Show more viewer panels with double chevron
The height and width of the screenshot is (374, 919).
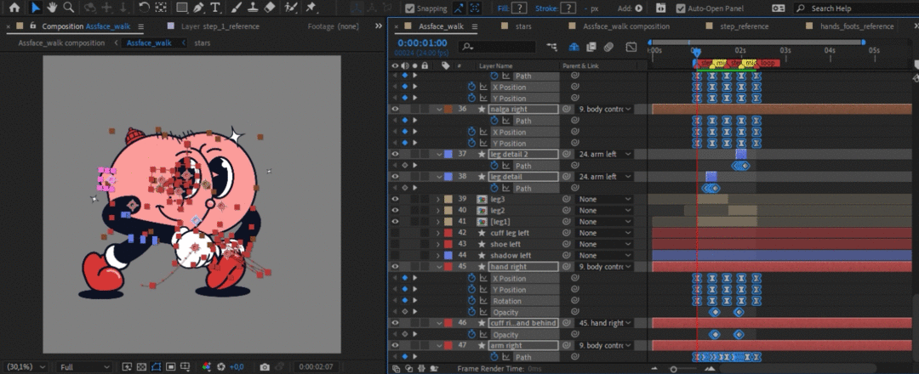(378, 26)
